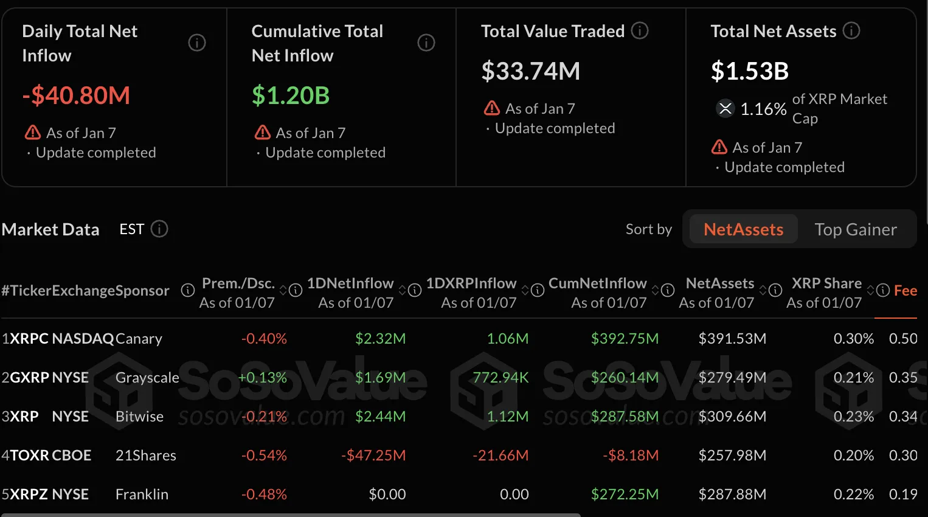The width and height of the screenshot is (928, 517).
Task: Switch to the Top Gainer sort tab
Action: point(856,229)
